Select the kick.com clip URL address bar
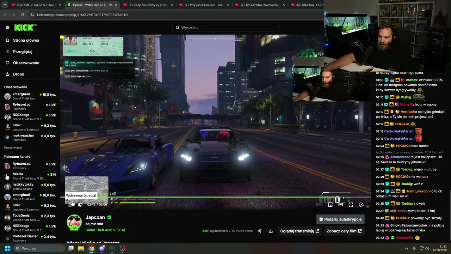 82,15
